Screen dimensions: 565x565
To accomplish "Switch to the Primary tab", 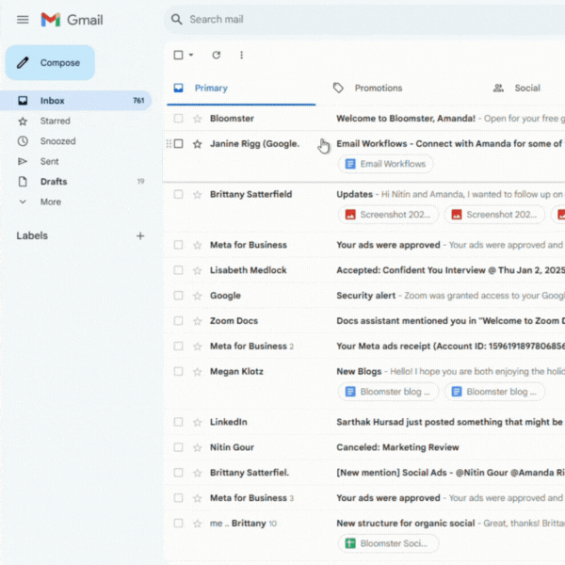I will (x=241, y=89).
